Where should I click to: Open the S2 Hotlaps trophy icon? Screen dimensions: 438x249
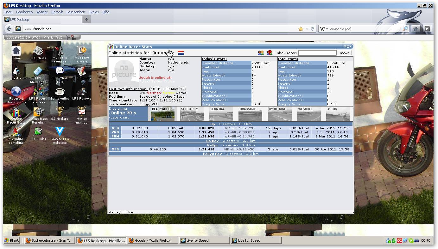tap(60, 112)
